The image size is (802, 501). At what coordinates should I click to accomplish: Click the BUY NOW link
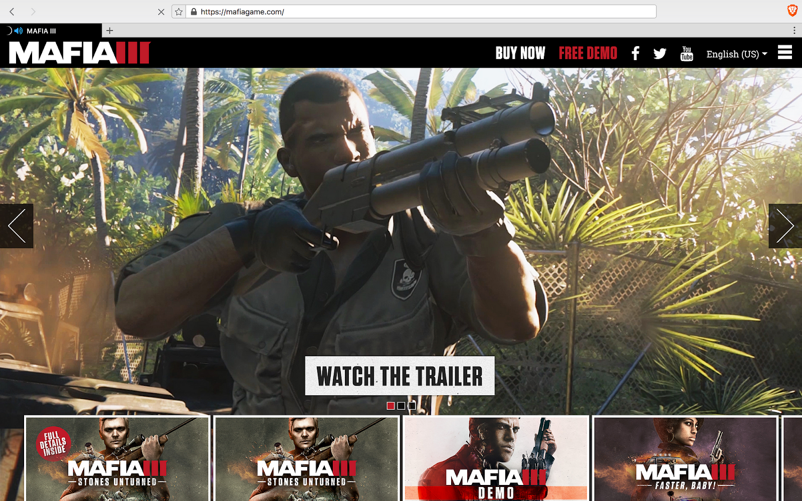(520, 53)
